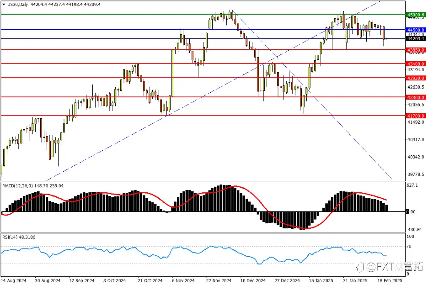This screenshot has width=428, height=285.
Task: Click the 15 Jan 2025 date label
Action: pyautogui.click(x=321, y=280)
